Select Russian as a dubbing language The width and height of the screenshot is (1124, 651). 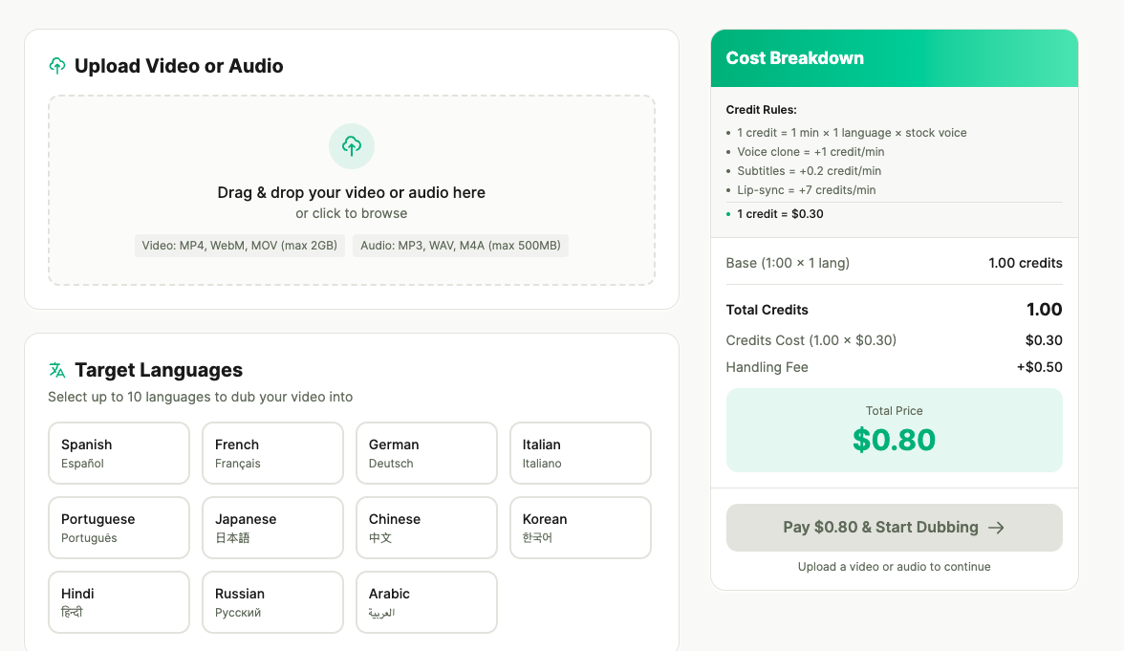click(x=272, y=601)
